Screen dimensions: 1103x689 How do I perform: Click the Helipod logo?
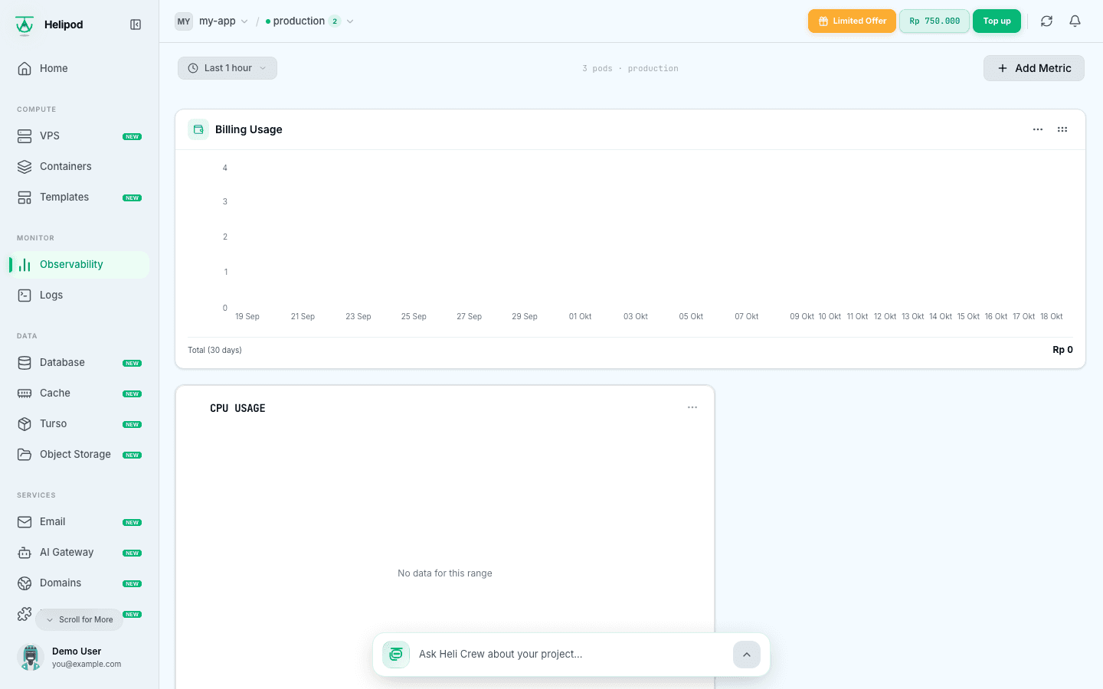[x=25, y=25]
